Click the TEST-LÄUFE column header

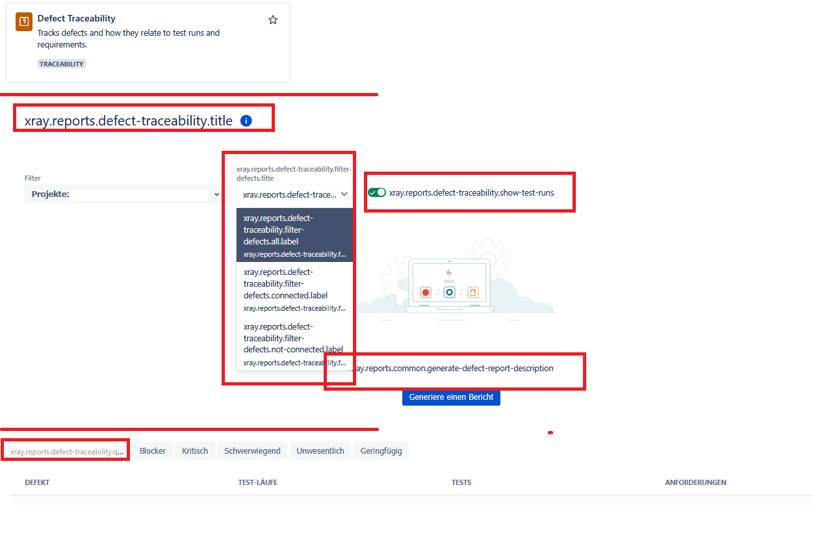[x=257, y=482]
